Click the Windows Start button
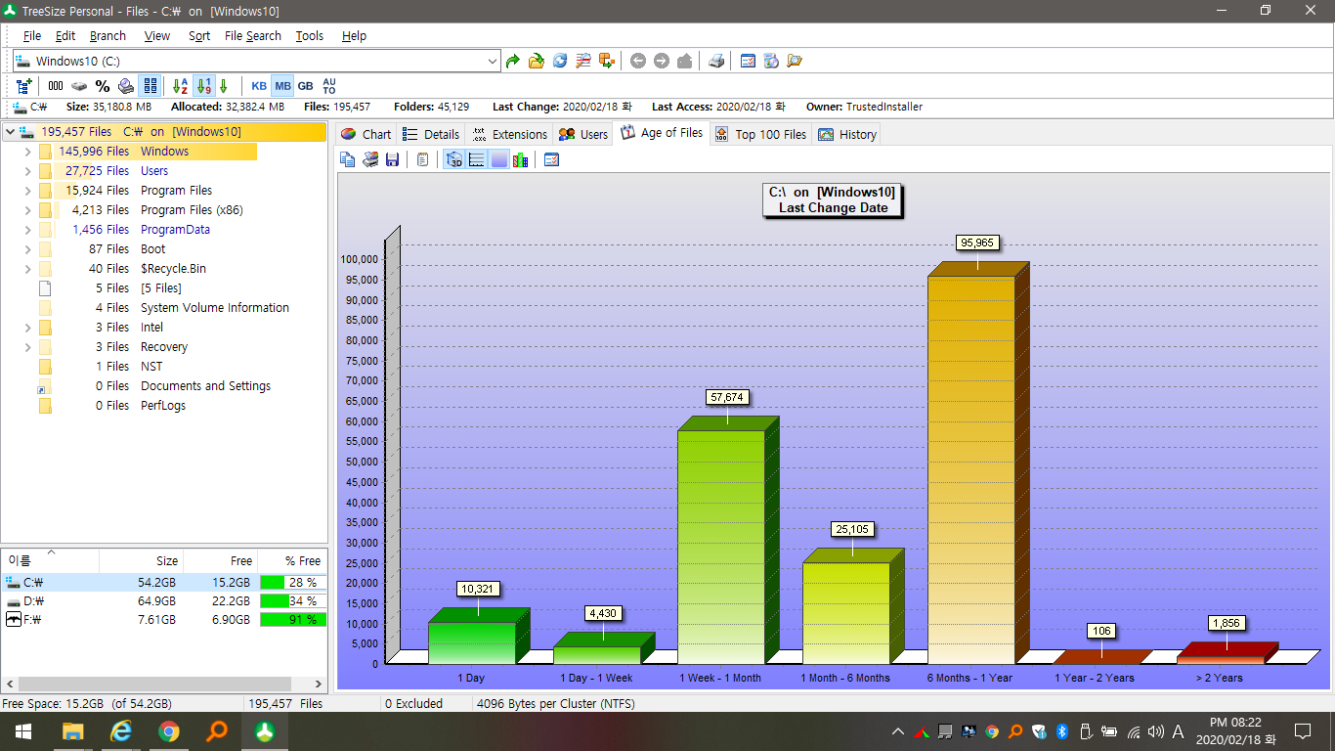 (22, 730)
